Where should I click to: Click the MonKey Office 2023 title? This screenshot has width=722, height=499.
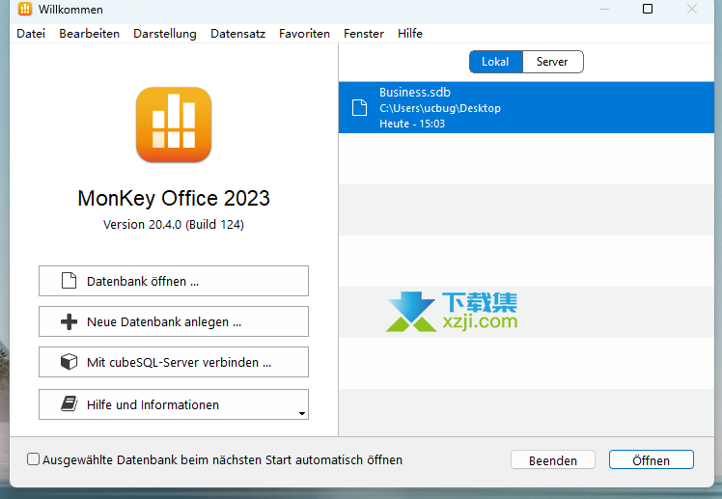click(x=174, y=199)
